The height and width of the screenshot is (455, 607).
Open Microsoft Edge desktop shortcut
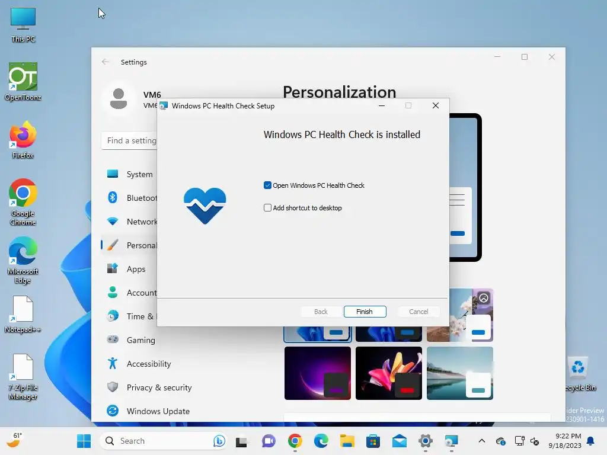pos(23,260)
